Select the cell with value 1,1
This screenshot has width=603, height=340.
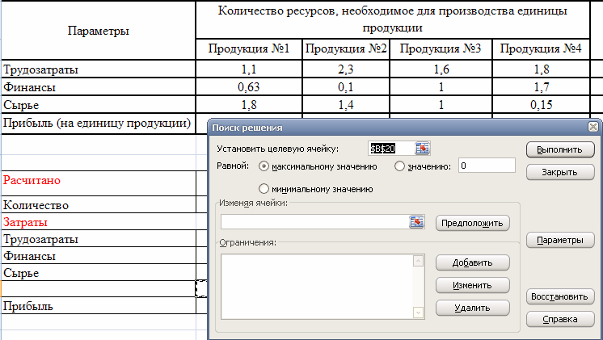249,69
